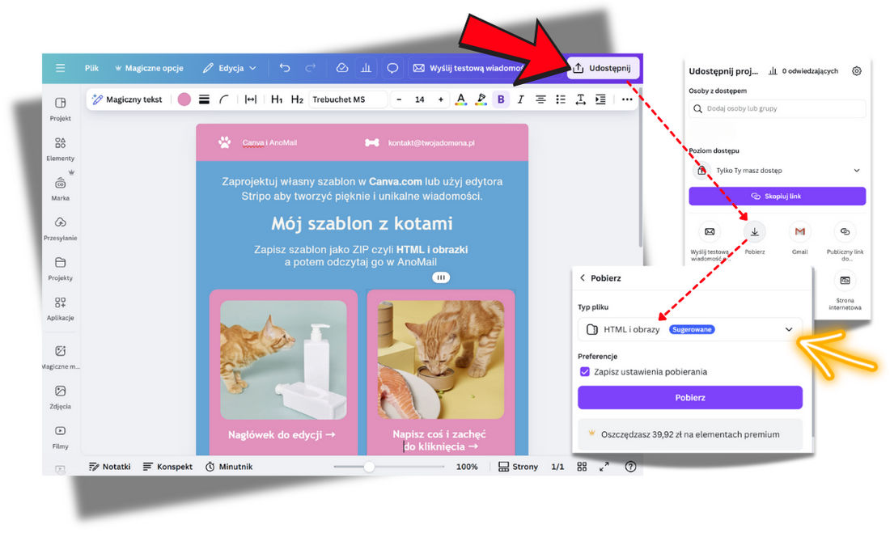Viewport: 890px width, 533px height.
Task: Go back from the Pobierz panel
Action: click(583, 277)
